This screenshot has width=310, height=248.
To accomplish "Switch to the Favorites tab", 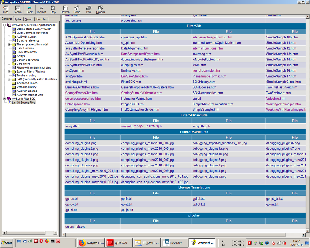I will pyautogui.click(x=42, y=19).
